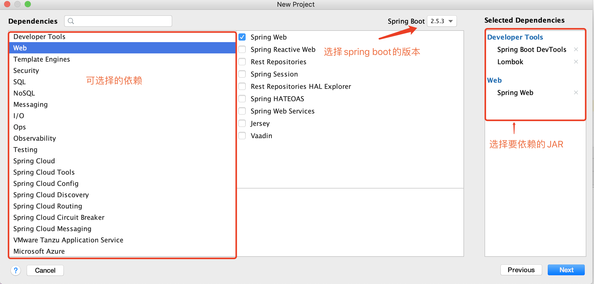Screen dimensions: 594x284
Task: Click Spring Web in selected dependencies
Action: (515, 93)
